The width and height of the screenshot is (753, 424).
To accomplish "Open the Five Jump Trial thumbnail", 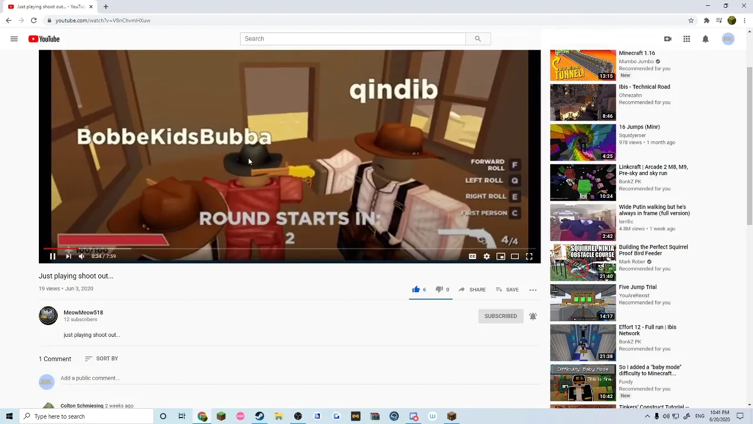I will pyautogui.click(x=583, y=303).
